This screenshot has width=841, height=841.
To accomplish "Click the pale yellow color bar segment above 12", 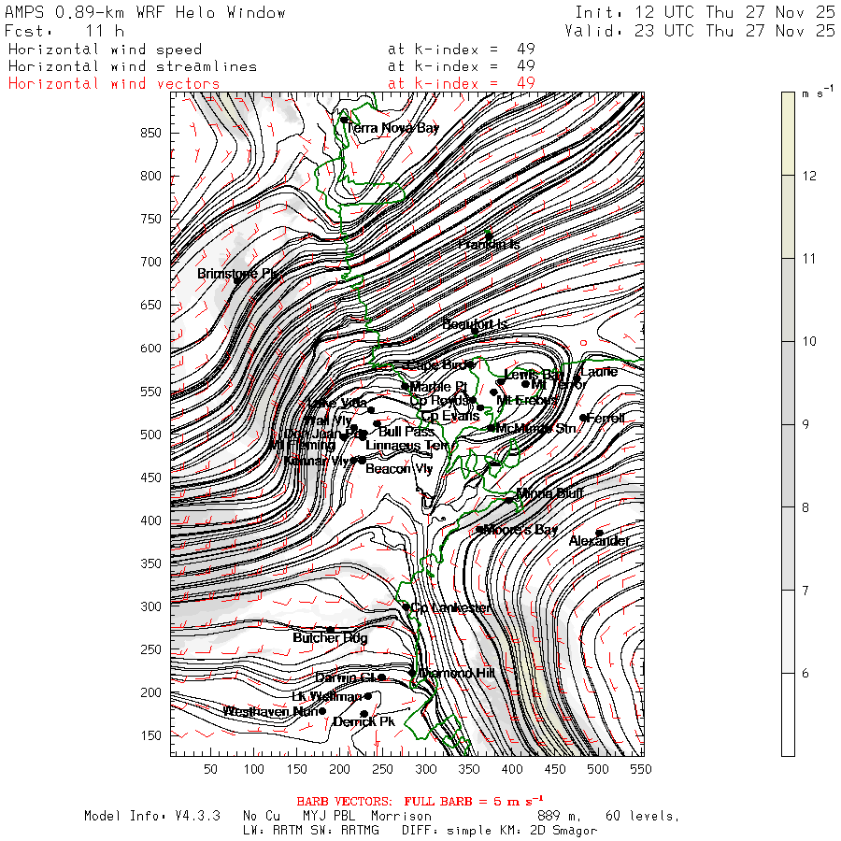I will (x=788, y=134).
